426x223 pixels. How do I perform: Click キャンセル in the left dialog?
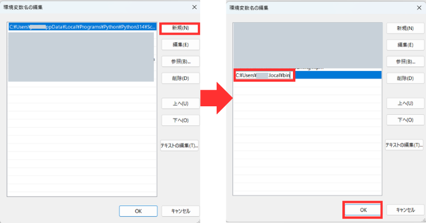click(181, 211)
